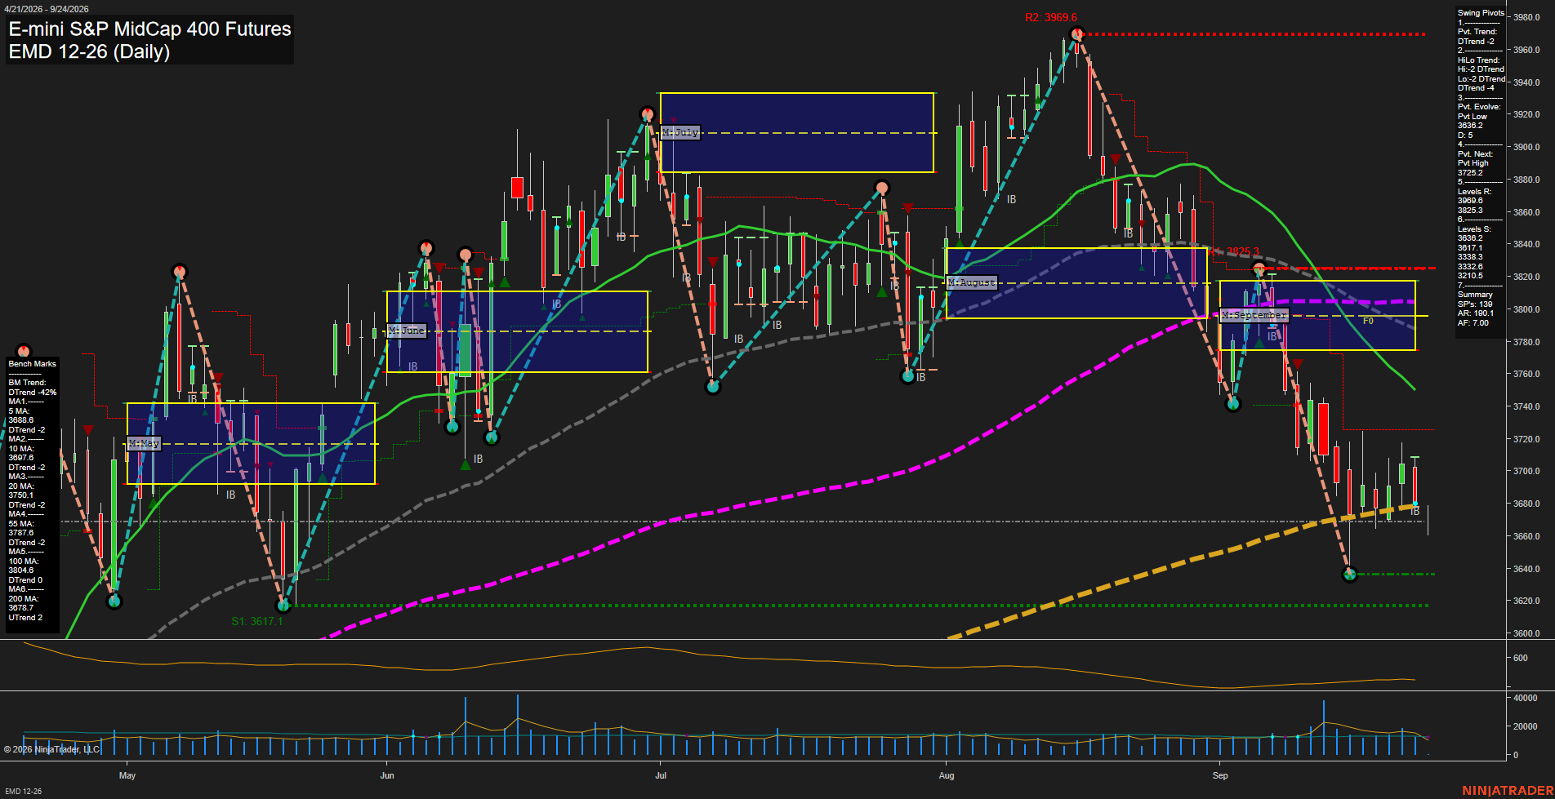1555x799 pixels.
Task: Click the May label on the time axis
Action: [127, 775]
